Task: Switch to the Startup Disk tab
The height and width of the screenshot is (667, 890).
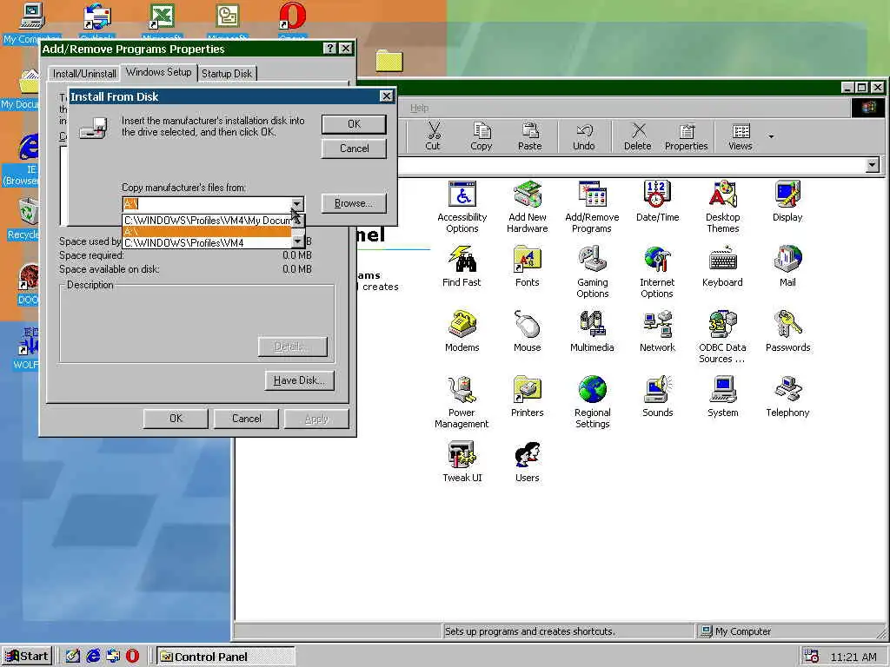Action: [227, 73]
